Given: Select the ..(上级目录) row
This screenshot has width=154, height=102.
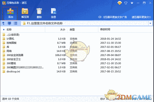Looking at the screenshot, I should tap(76, 35).
